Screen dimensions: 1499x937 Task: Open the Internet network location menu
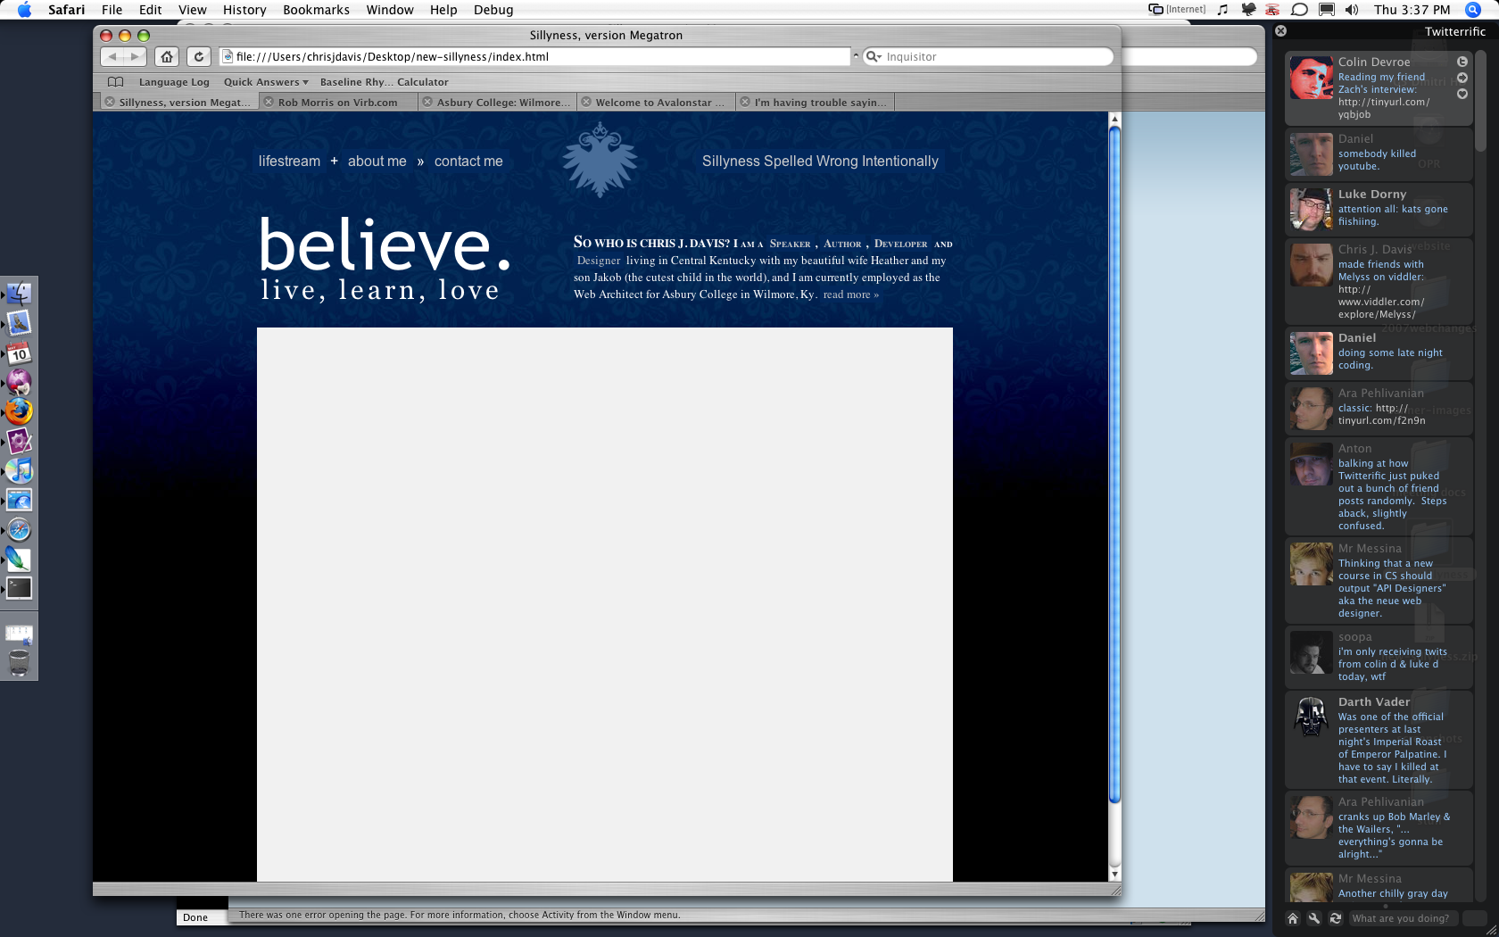(x=1177, y=10)
